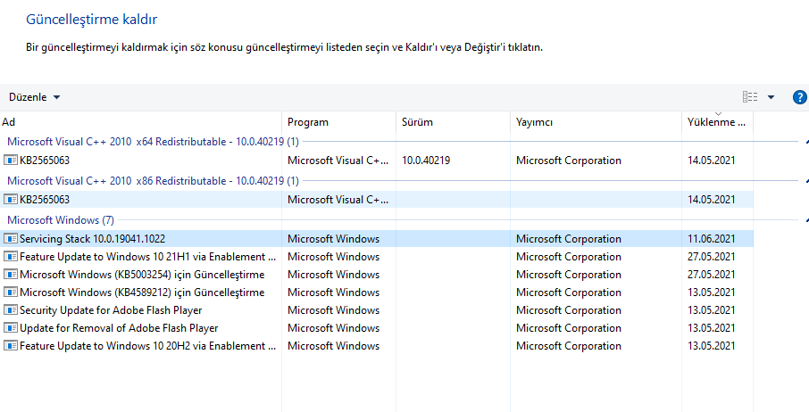This screenshot has height=412, width=809.
Task: Click Microsoft Visual C+... cell in x86 row
Action: click(x=338, y=199)
